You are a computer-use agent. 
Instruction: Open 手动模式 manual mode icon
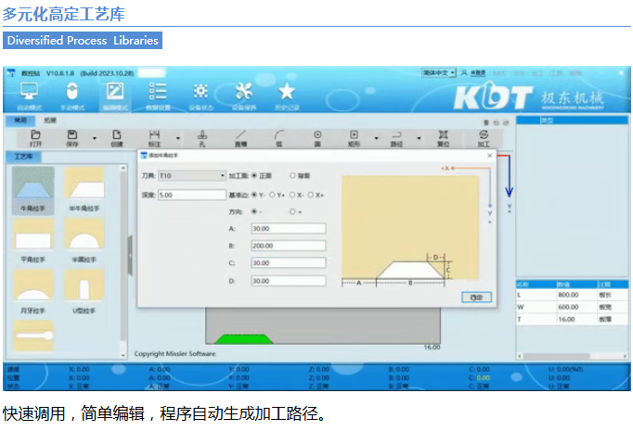click(x=72, y=94)
